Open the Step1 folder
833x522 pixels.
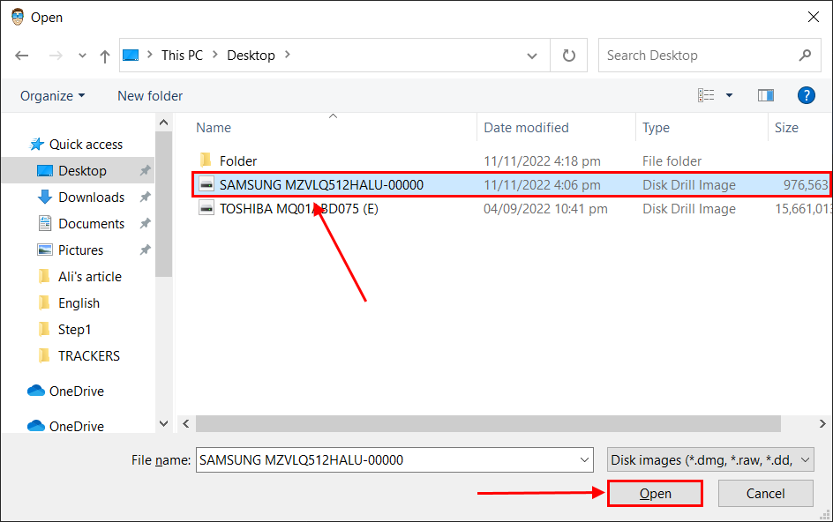tap(74, 330)
